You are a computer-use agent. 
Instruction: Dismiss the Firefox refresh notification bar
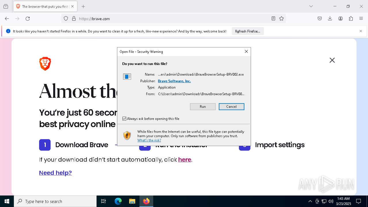361,31
